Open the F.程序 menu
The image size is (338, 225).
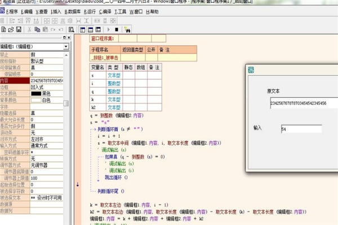12,12
